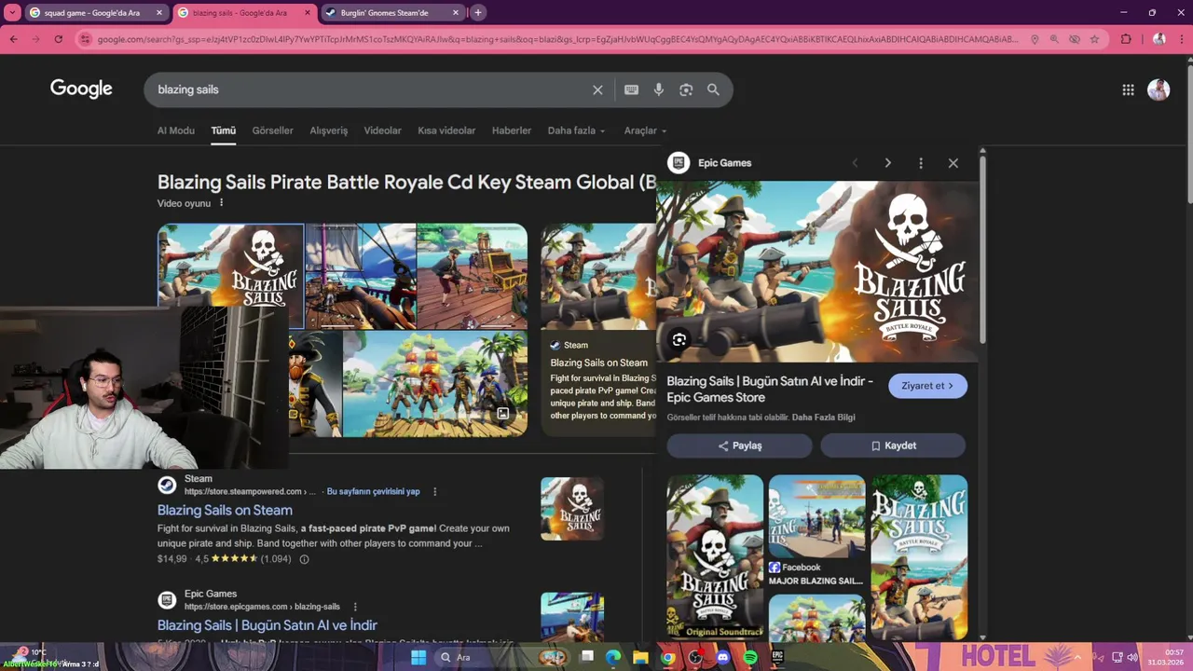This screenshot has width=1193, height=671.
Task: Open the more-options dots beside 'Video oyunu'
Action: tap(221, 203)
